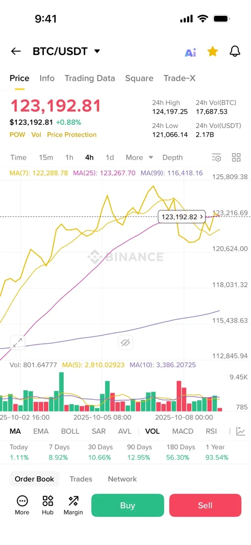Select the 1d interval

pyautogui.click(x=110, y=157)
